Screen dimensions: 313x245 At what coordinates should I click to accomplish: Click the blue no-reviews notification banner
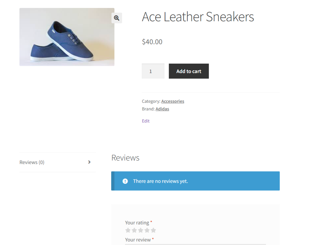pos(195,181)
